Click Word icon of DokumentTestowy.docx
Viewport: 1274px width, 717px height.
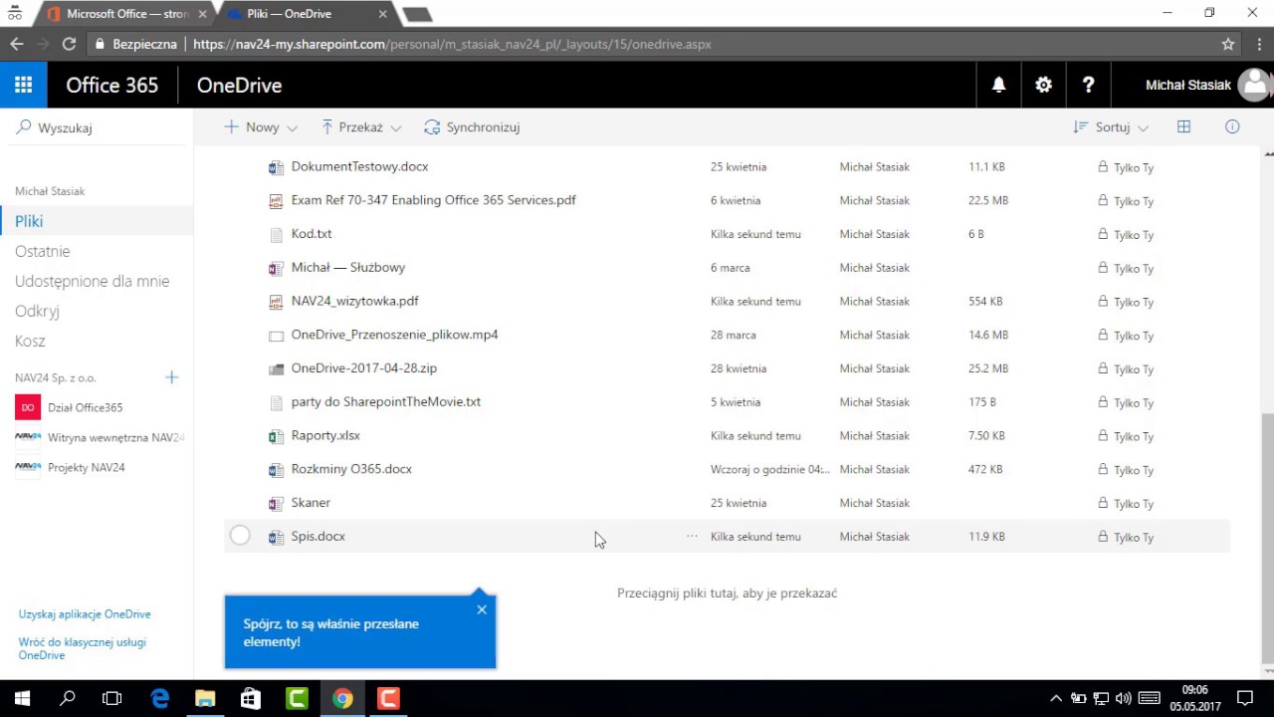point(276,167)
